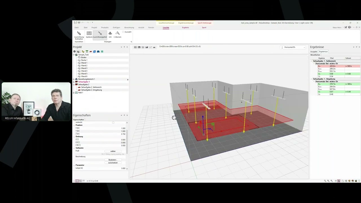Viewport: 361px width, 203px height.
Task: Collapse the Sehaufgabe 1, Sehbereich results group
Action: (x=312, y=61)
